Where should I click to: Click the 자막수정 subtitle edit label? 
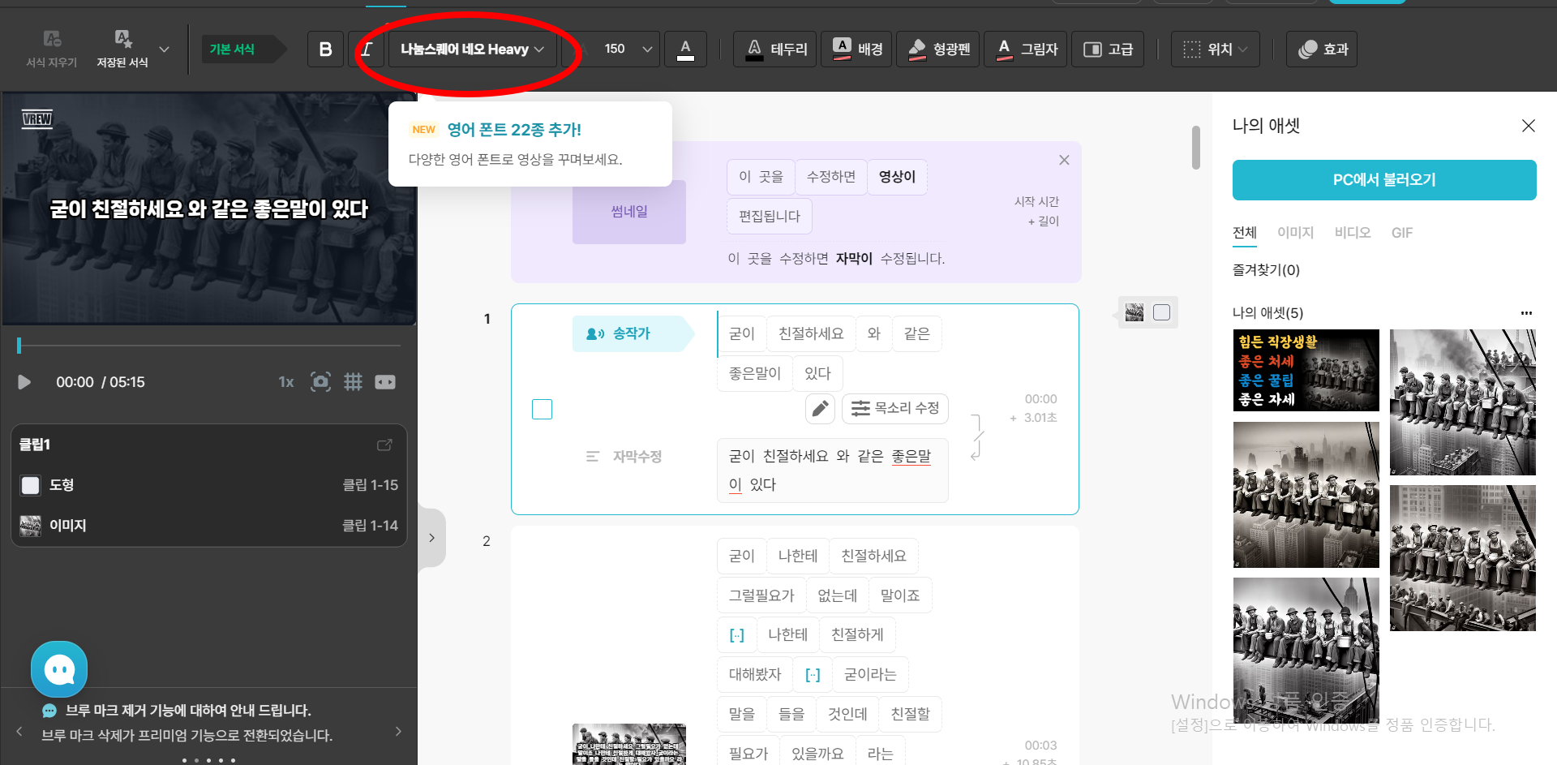pyautogui.click(x=624, y=457)
